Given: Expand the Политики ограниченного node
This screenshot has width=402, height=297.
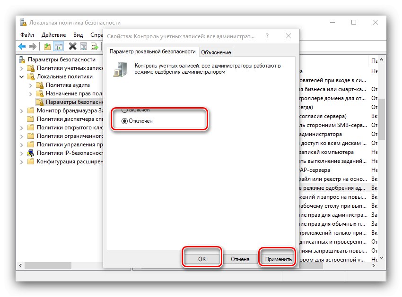Looking at the screenshot, I should tap(22, 136).
